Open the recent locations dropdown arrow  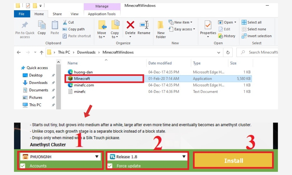tap(35, 52)
